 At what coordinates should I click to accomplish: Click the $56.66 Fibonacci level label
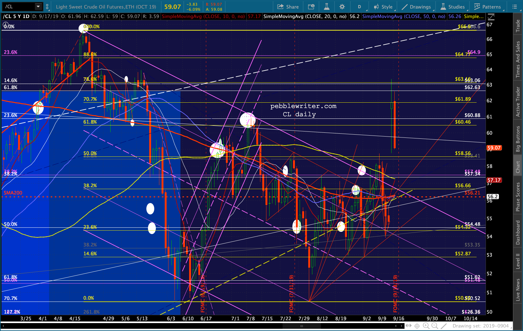[463, 186]
